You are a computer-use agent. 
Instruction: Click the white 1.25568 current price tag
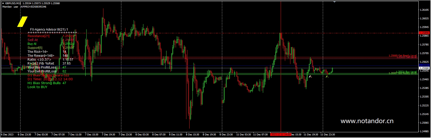click(x=424, y=68)
